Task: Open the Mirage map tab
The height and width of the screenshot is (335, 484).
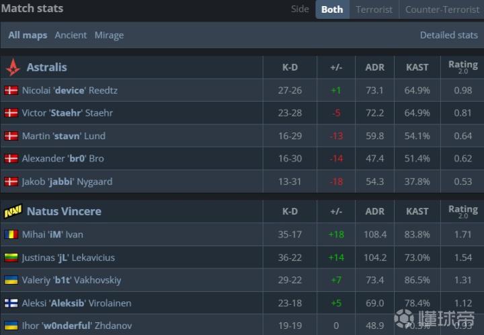Action: point(109,35)
